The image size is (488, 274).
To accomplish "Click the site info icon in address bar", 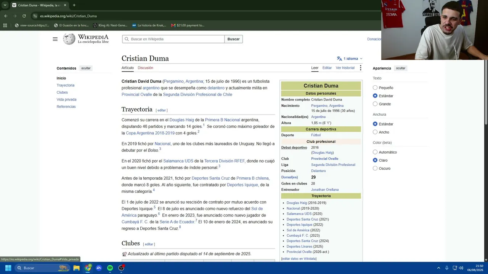I will click(x=35, y=16).
